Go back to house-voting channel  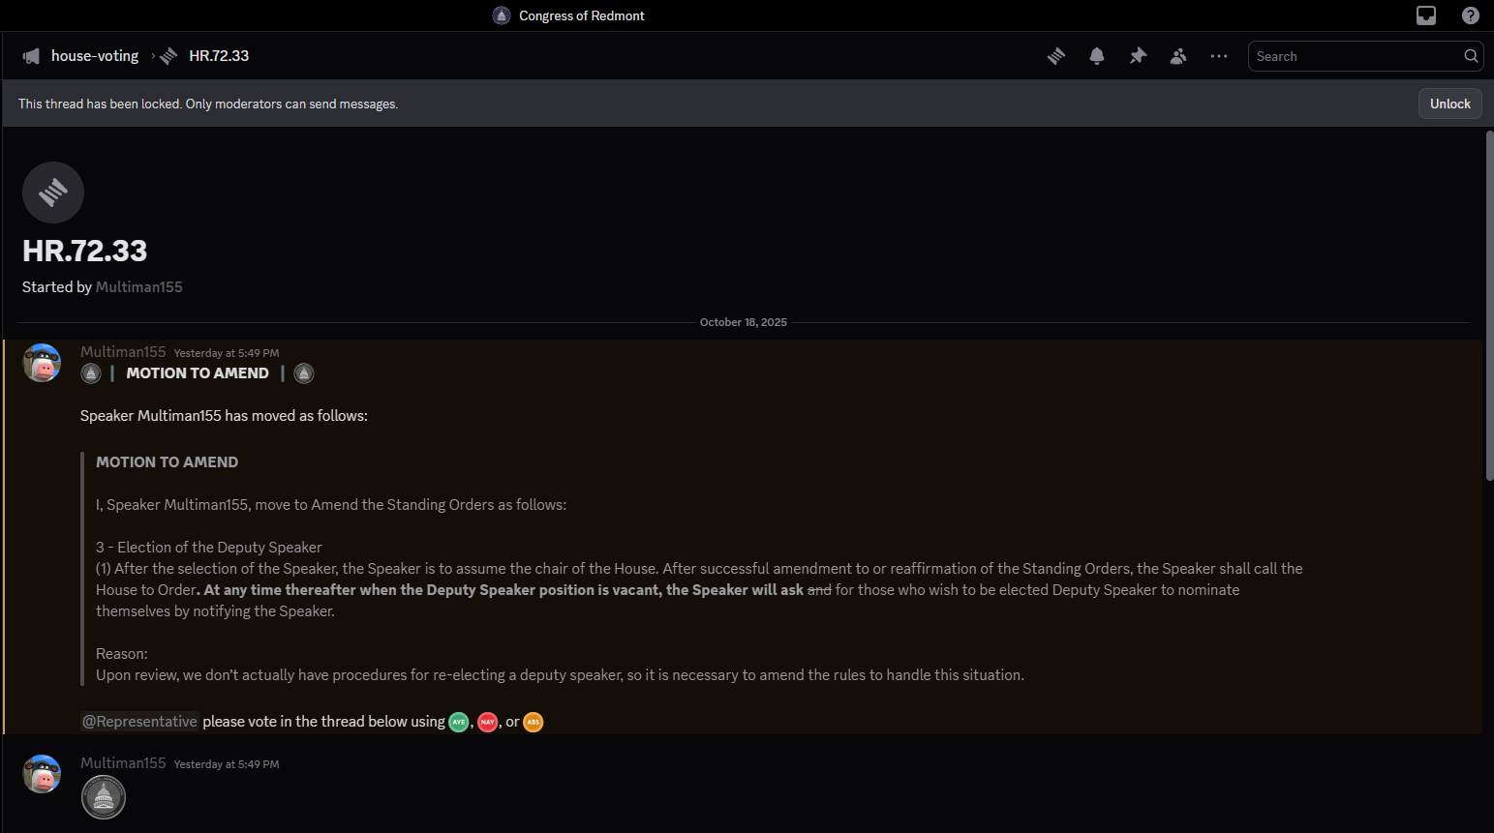94,56
